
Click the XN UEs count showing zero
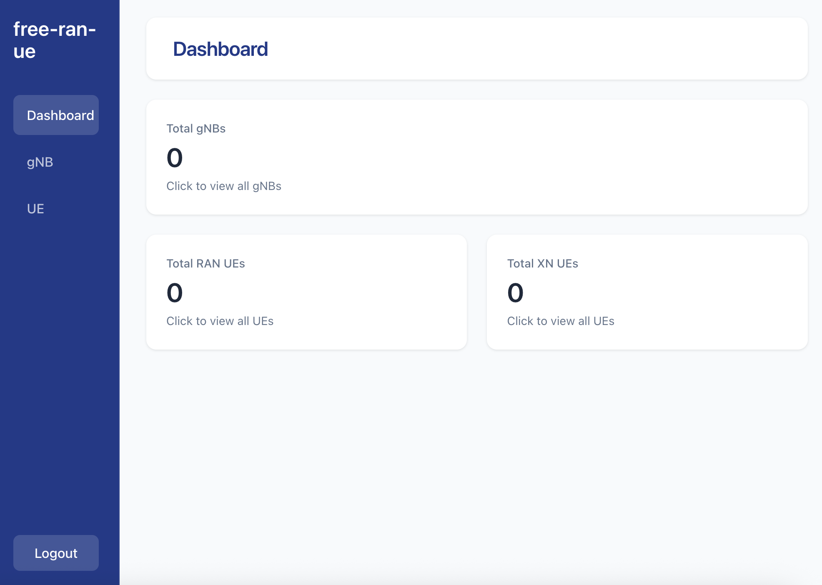pyautogui.click(x=515, y=292)
